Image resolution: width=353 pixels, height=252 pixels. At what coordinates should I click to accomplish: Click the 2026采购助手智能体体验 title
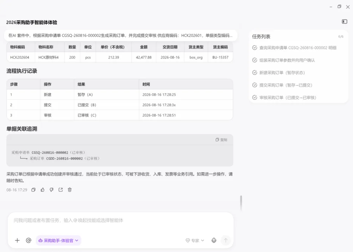(x=32, y=22)
